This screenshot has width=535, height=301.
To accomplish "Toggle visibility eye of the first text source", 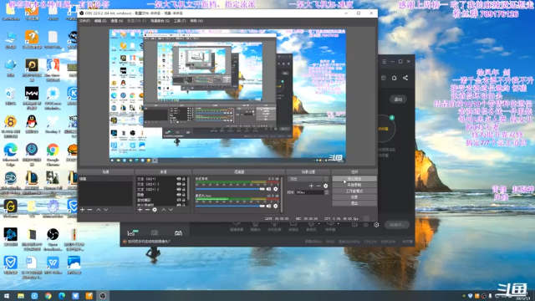I will pos(178,179).
